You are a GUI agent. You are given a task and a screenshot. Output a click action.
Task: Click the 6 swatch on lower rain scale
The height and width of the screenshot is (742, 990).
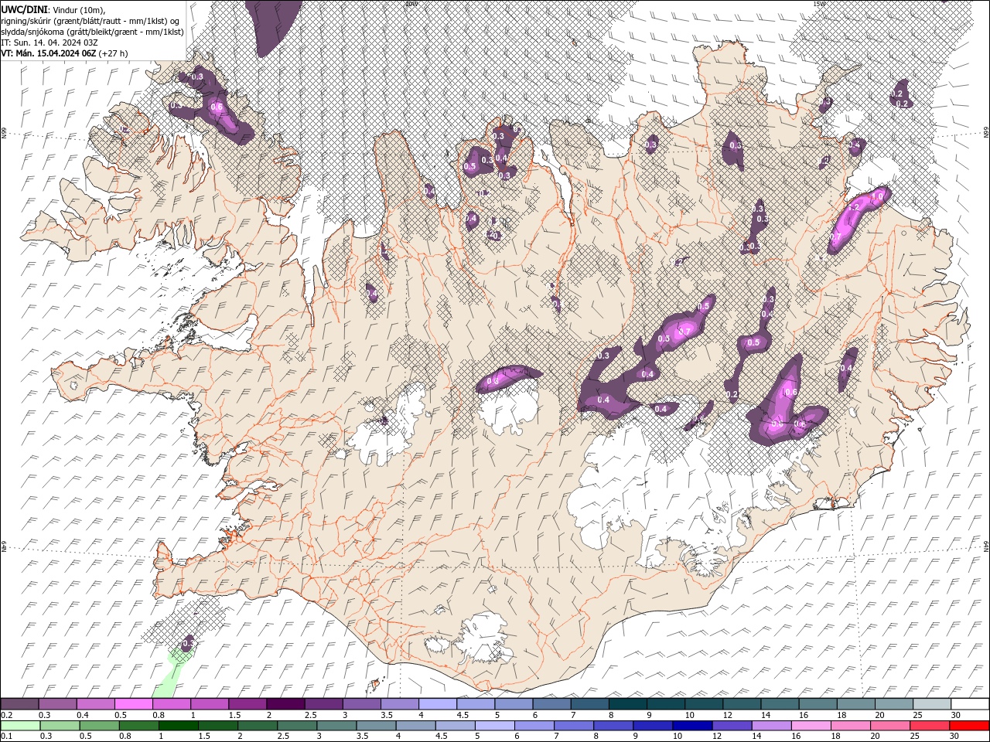tap(534, 726)
